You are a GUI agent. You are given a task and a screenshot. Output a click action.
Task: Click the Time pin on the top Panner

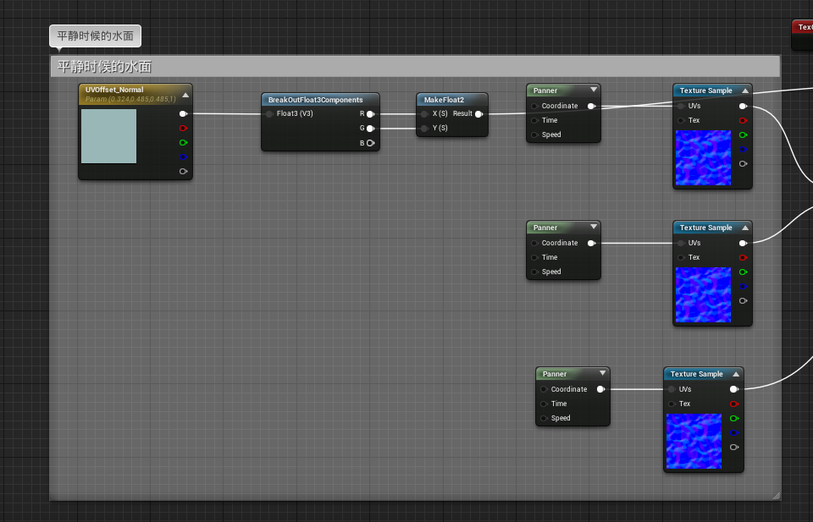tap(535, 120)
